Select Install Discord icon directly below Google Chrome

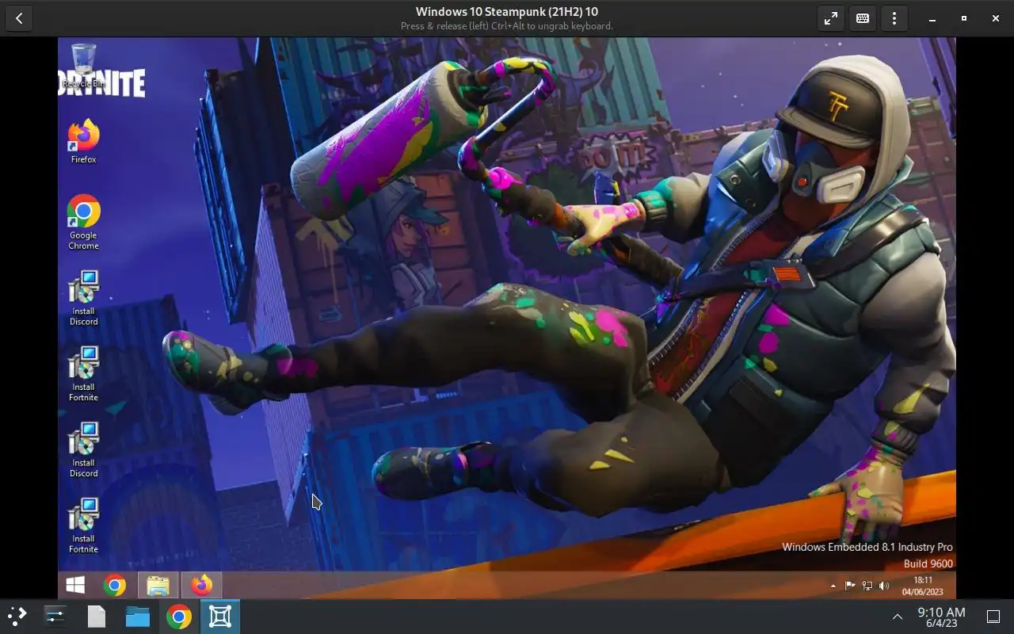coord(83,298)
